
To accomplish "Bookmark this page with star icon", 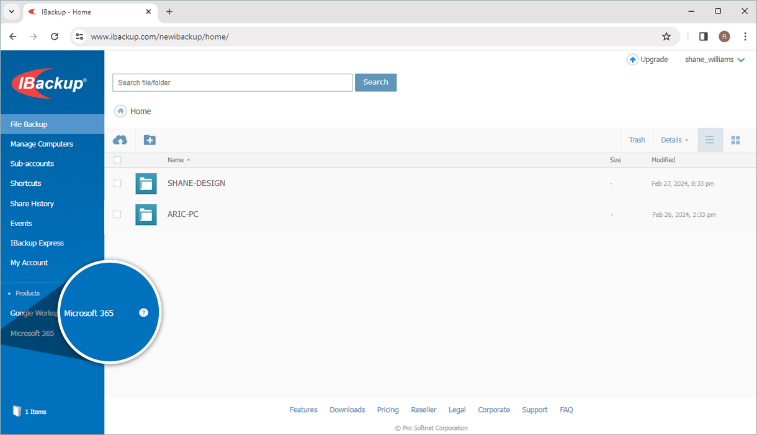I will point(666,37).
